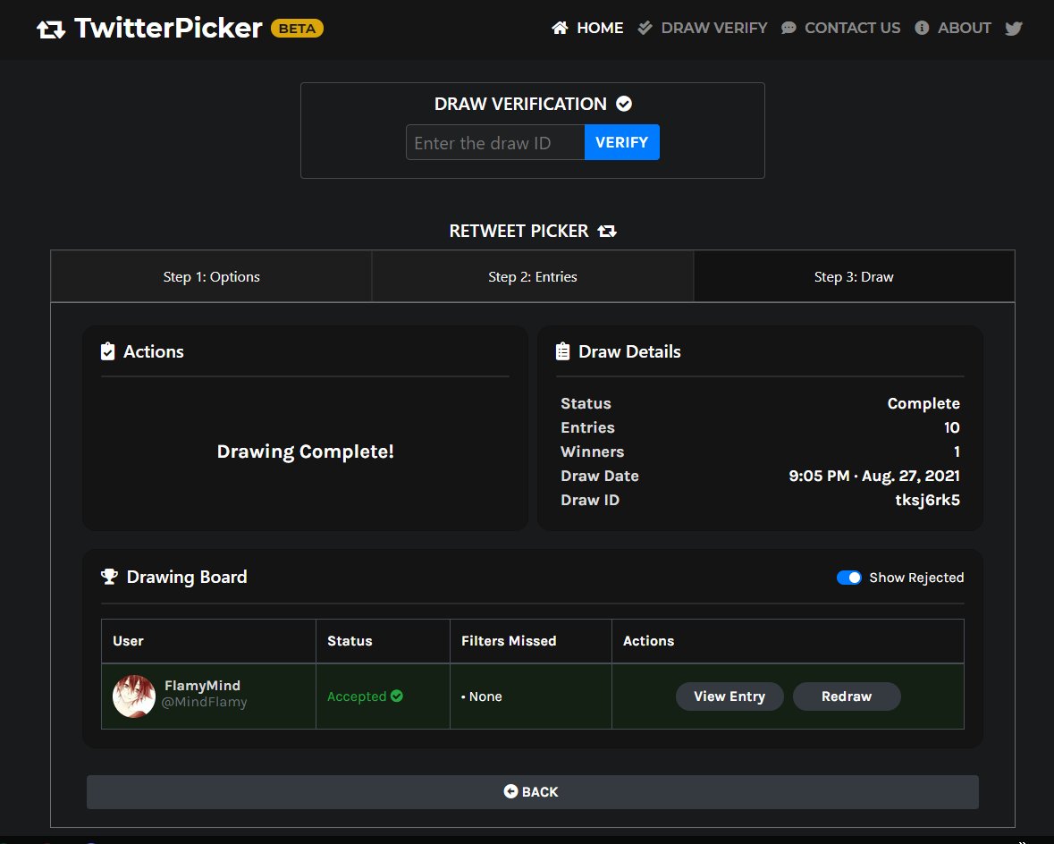The image size is (1054, 844).
Task: Click the BETA badge
Action: tap(297, 29)
